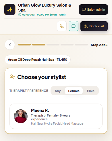Click the opening hours text 09:00 AM - 09:00 PM
Viewport: 112px width, 141px height.
pos(44,15)
